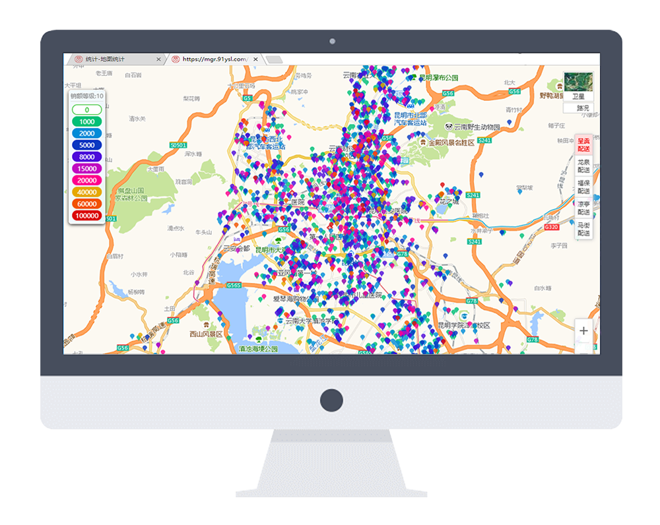This screenshot has width=660, height=525.
Task: Click the Yunnan Wildlife Zoo panda icon
Action: (x=448, y=127)
